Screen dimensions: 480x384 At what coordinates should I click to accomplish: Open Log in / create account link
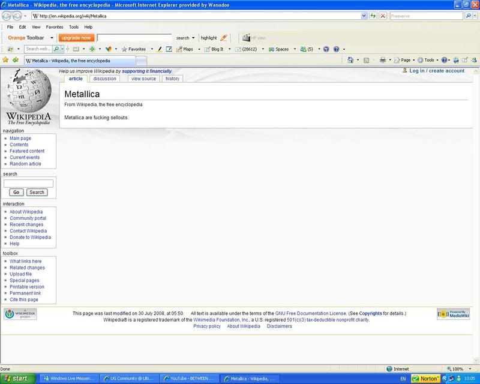[x=437, y=71]
